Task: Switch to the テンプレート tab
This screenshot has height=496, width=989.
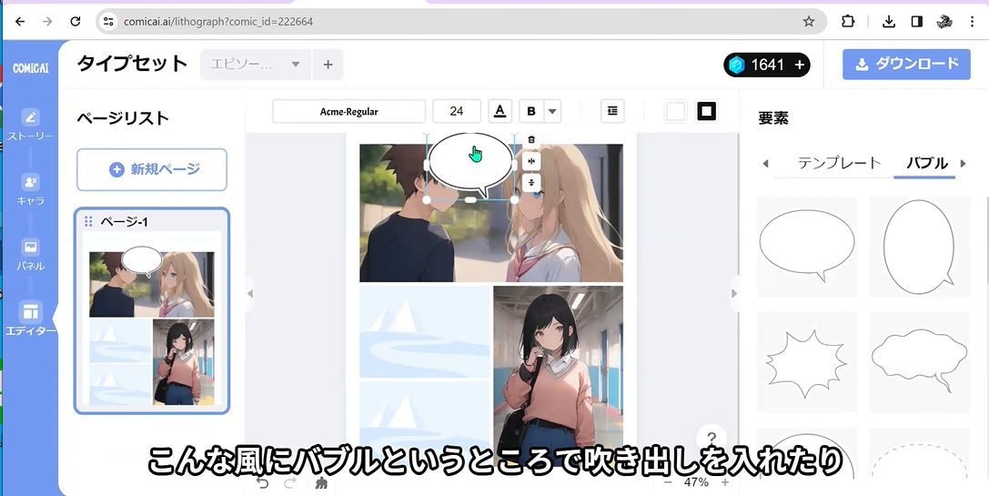Action: [x=839, y=163]
